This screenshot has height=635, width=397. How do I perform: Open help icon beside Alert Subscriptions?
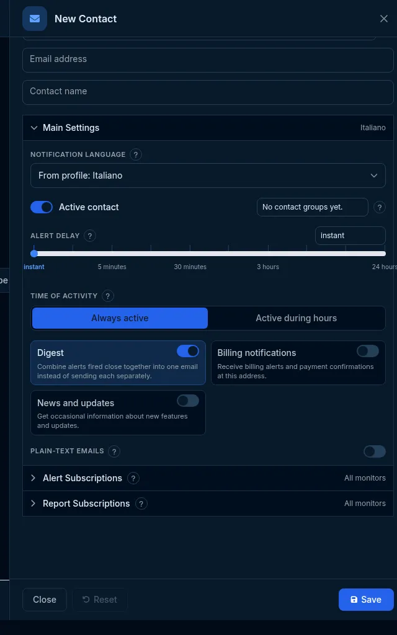point(133,478)
